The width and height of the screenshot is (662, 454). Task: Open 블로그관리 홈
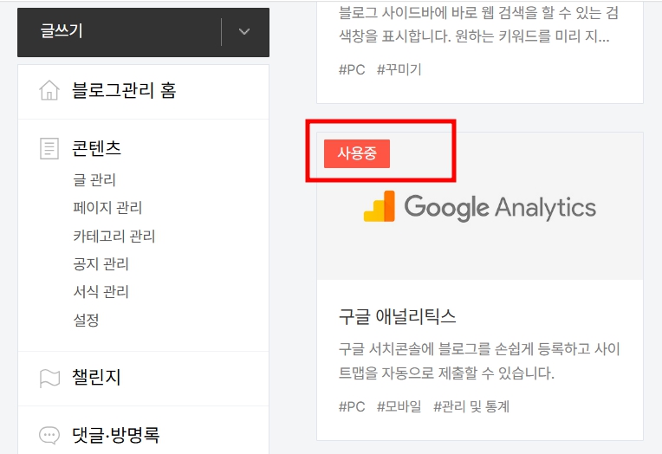point(124,90)
